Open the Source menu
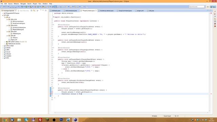The height and width of the screenshot is (122, 217). click(x=10, y=4)
